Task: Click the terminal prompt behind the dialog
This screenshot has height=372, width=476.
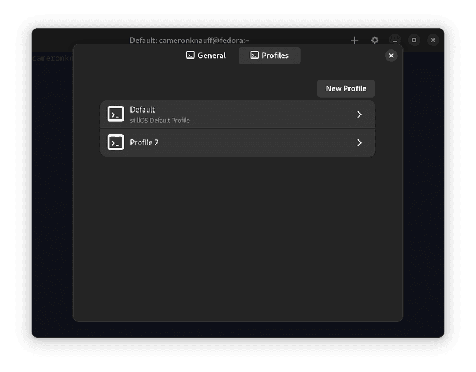Action: (52, 59)
